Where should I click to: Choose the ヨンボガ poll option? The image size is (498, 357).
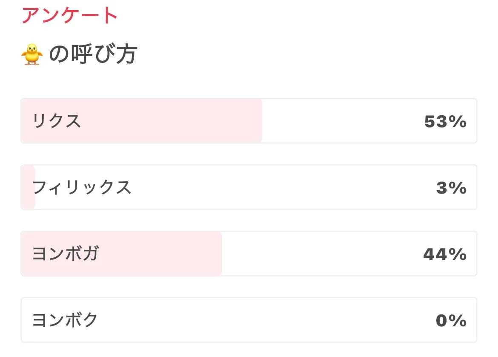249,254
